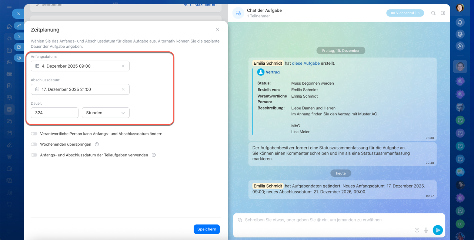The width and height of the screenshot is (474, 240).
Task: Open the 'diese Aufgabe' link
Action: (x=306, y=63)
